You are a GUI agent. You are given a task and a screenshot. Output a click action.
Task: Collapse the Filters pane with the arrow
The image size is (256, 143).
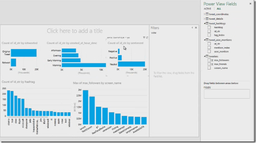(192, 28)
